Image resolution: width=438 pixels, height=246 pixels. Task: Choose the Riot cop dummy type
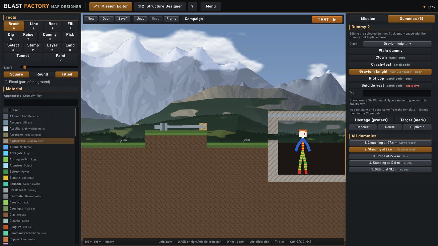point(390,79)
